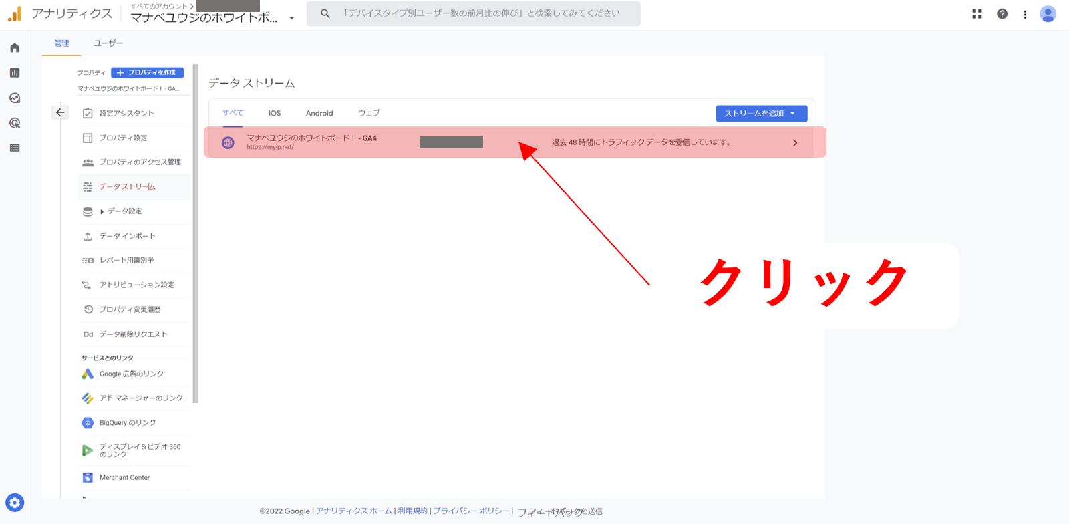The image size is (1069, 524).
Task: Click the Google Analytics logo
Action: pyautogui.click(x=15, y=13)
